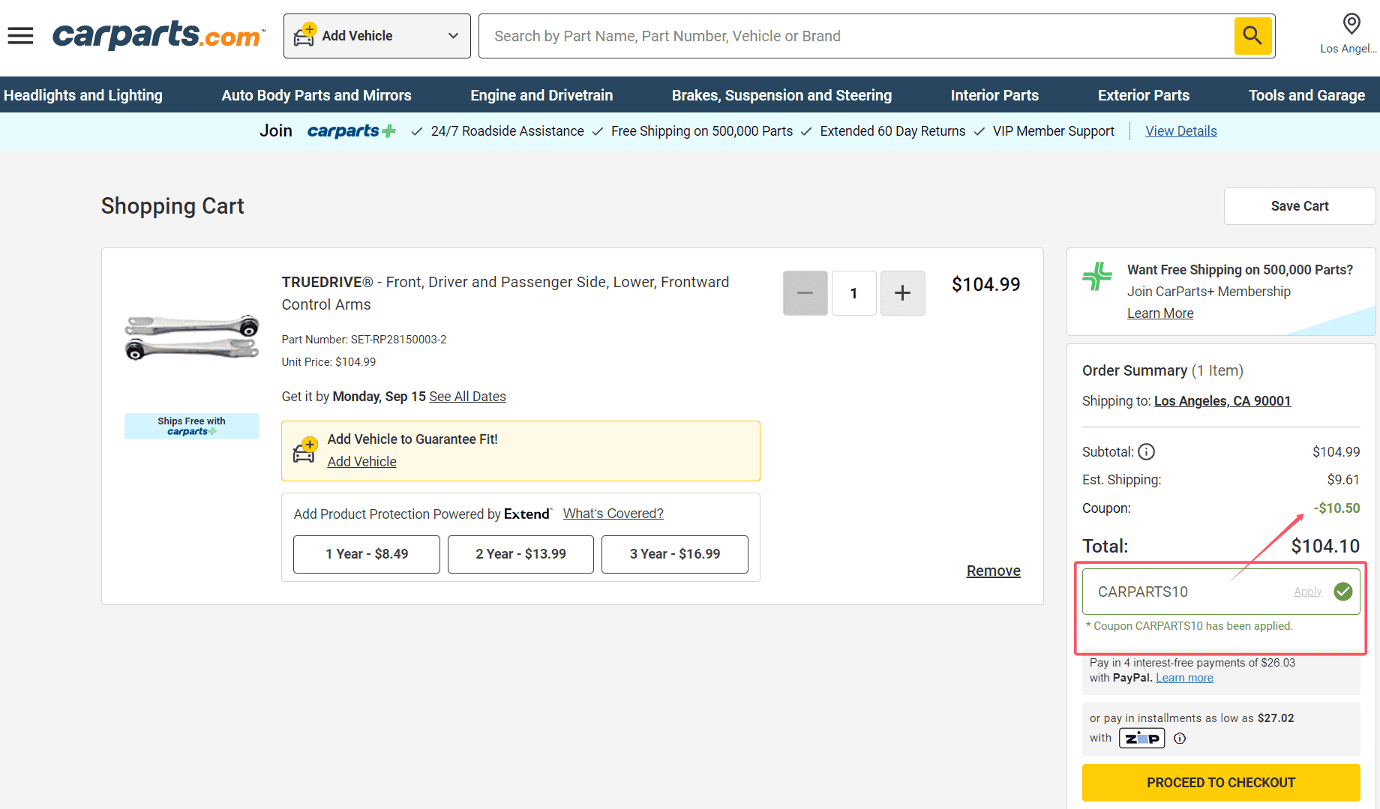Viewport: 1380px width, 809px height.
Task: Open Brakes, Suspension and Steering menu
Action: click(781, 95)
